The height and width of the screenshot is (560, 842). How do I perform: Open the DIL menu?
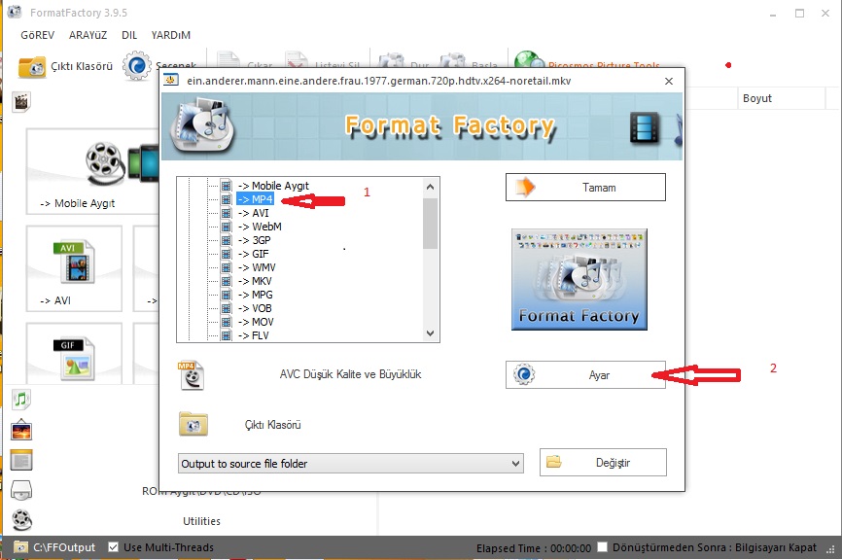(x=129, y=35)
